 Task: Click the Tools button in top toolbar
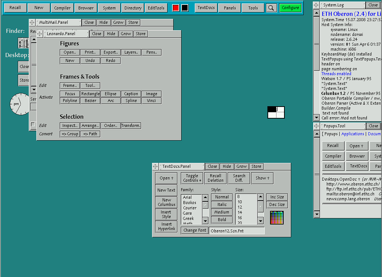click(x=253, y=8)
